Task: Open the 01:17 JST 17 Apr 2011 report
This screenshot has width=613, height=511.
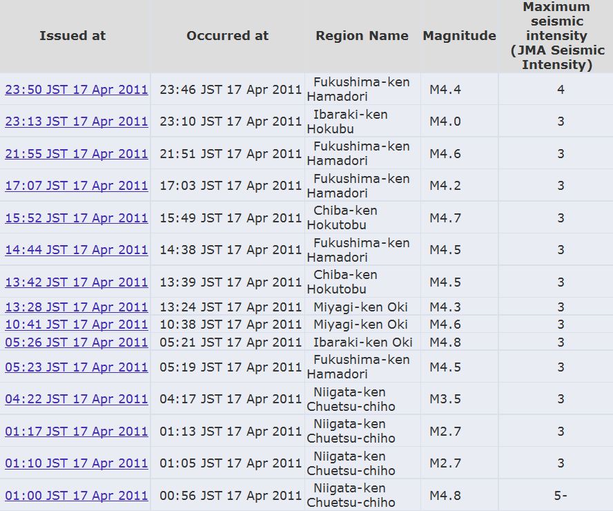Action: point(76,431)
